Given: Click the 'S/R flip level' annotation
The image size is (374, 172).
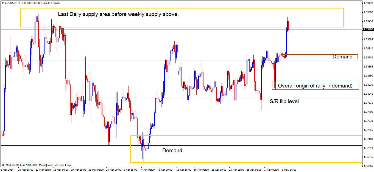Looking at the screenshot, I should (x=284, y=101).
